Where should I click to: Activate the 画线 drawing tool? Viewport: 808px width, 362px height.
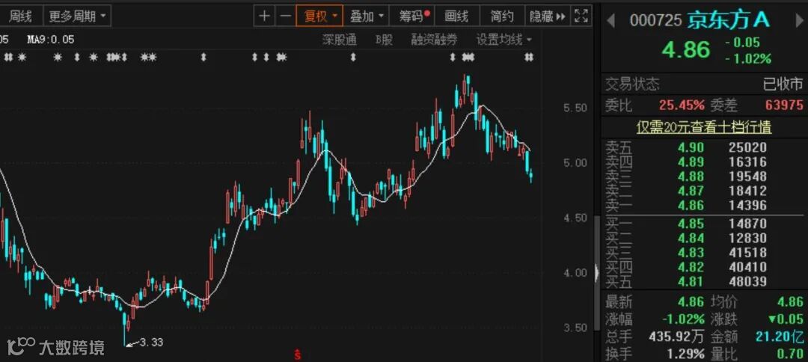click(x=456, y=16)
